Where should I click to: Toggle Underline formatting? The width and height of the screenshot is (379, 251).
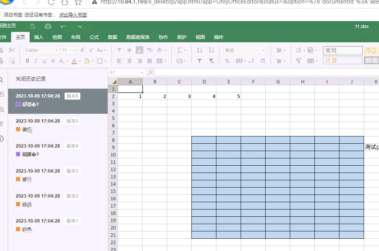45,61
